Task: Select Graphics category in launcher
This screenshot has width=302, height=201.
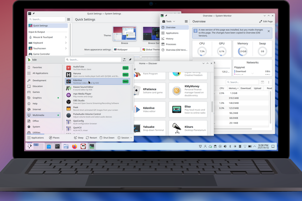Action: (x=43, y=98)
